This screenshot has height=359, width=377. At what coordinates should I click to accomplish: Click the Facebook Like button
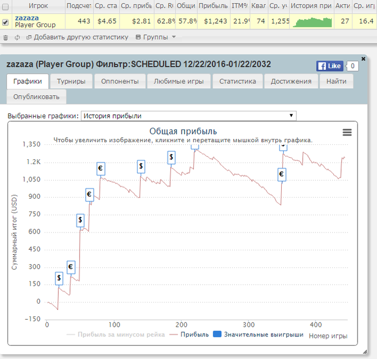330,66
